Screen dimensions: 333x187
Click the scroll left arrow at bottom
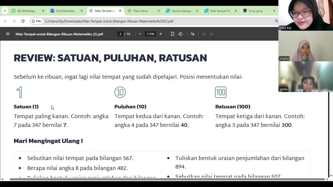click(x=2, y=179)
